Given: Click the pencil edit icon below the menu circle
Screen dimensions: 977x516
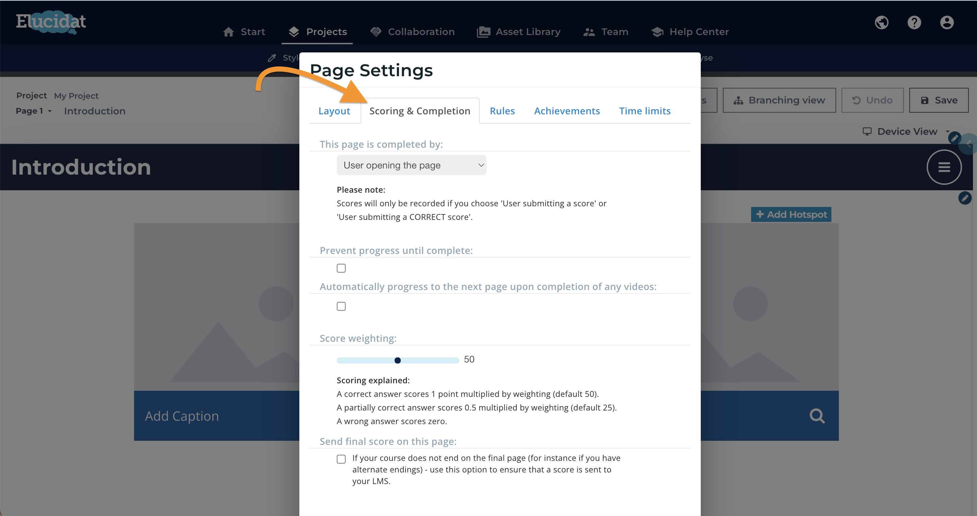Looking at the screenshot, I should [964, 198].
